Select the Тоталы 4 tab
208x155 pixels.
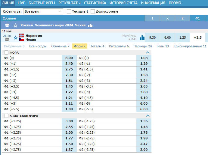click(97, 46)
